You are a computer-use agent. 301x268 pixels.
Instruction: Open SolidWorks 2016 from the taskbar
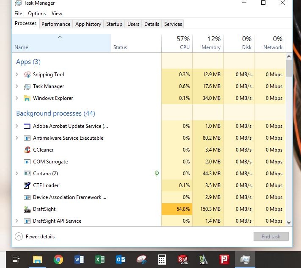click(x=183, y=260)
